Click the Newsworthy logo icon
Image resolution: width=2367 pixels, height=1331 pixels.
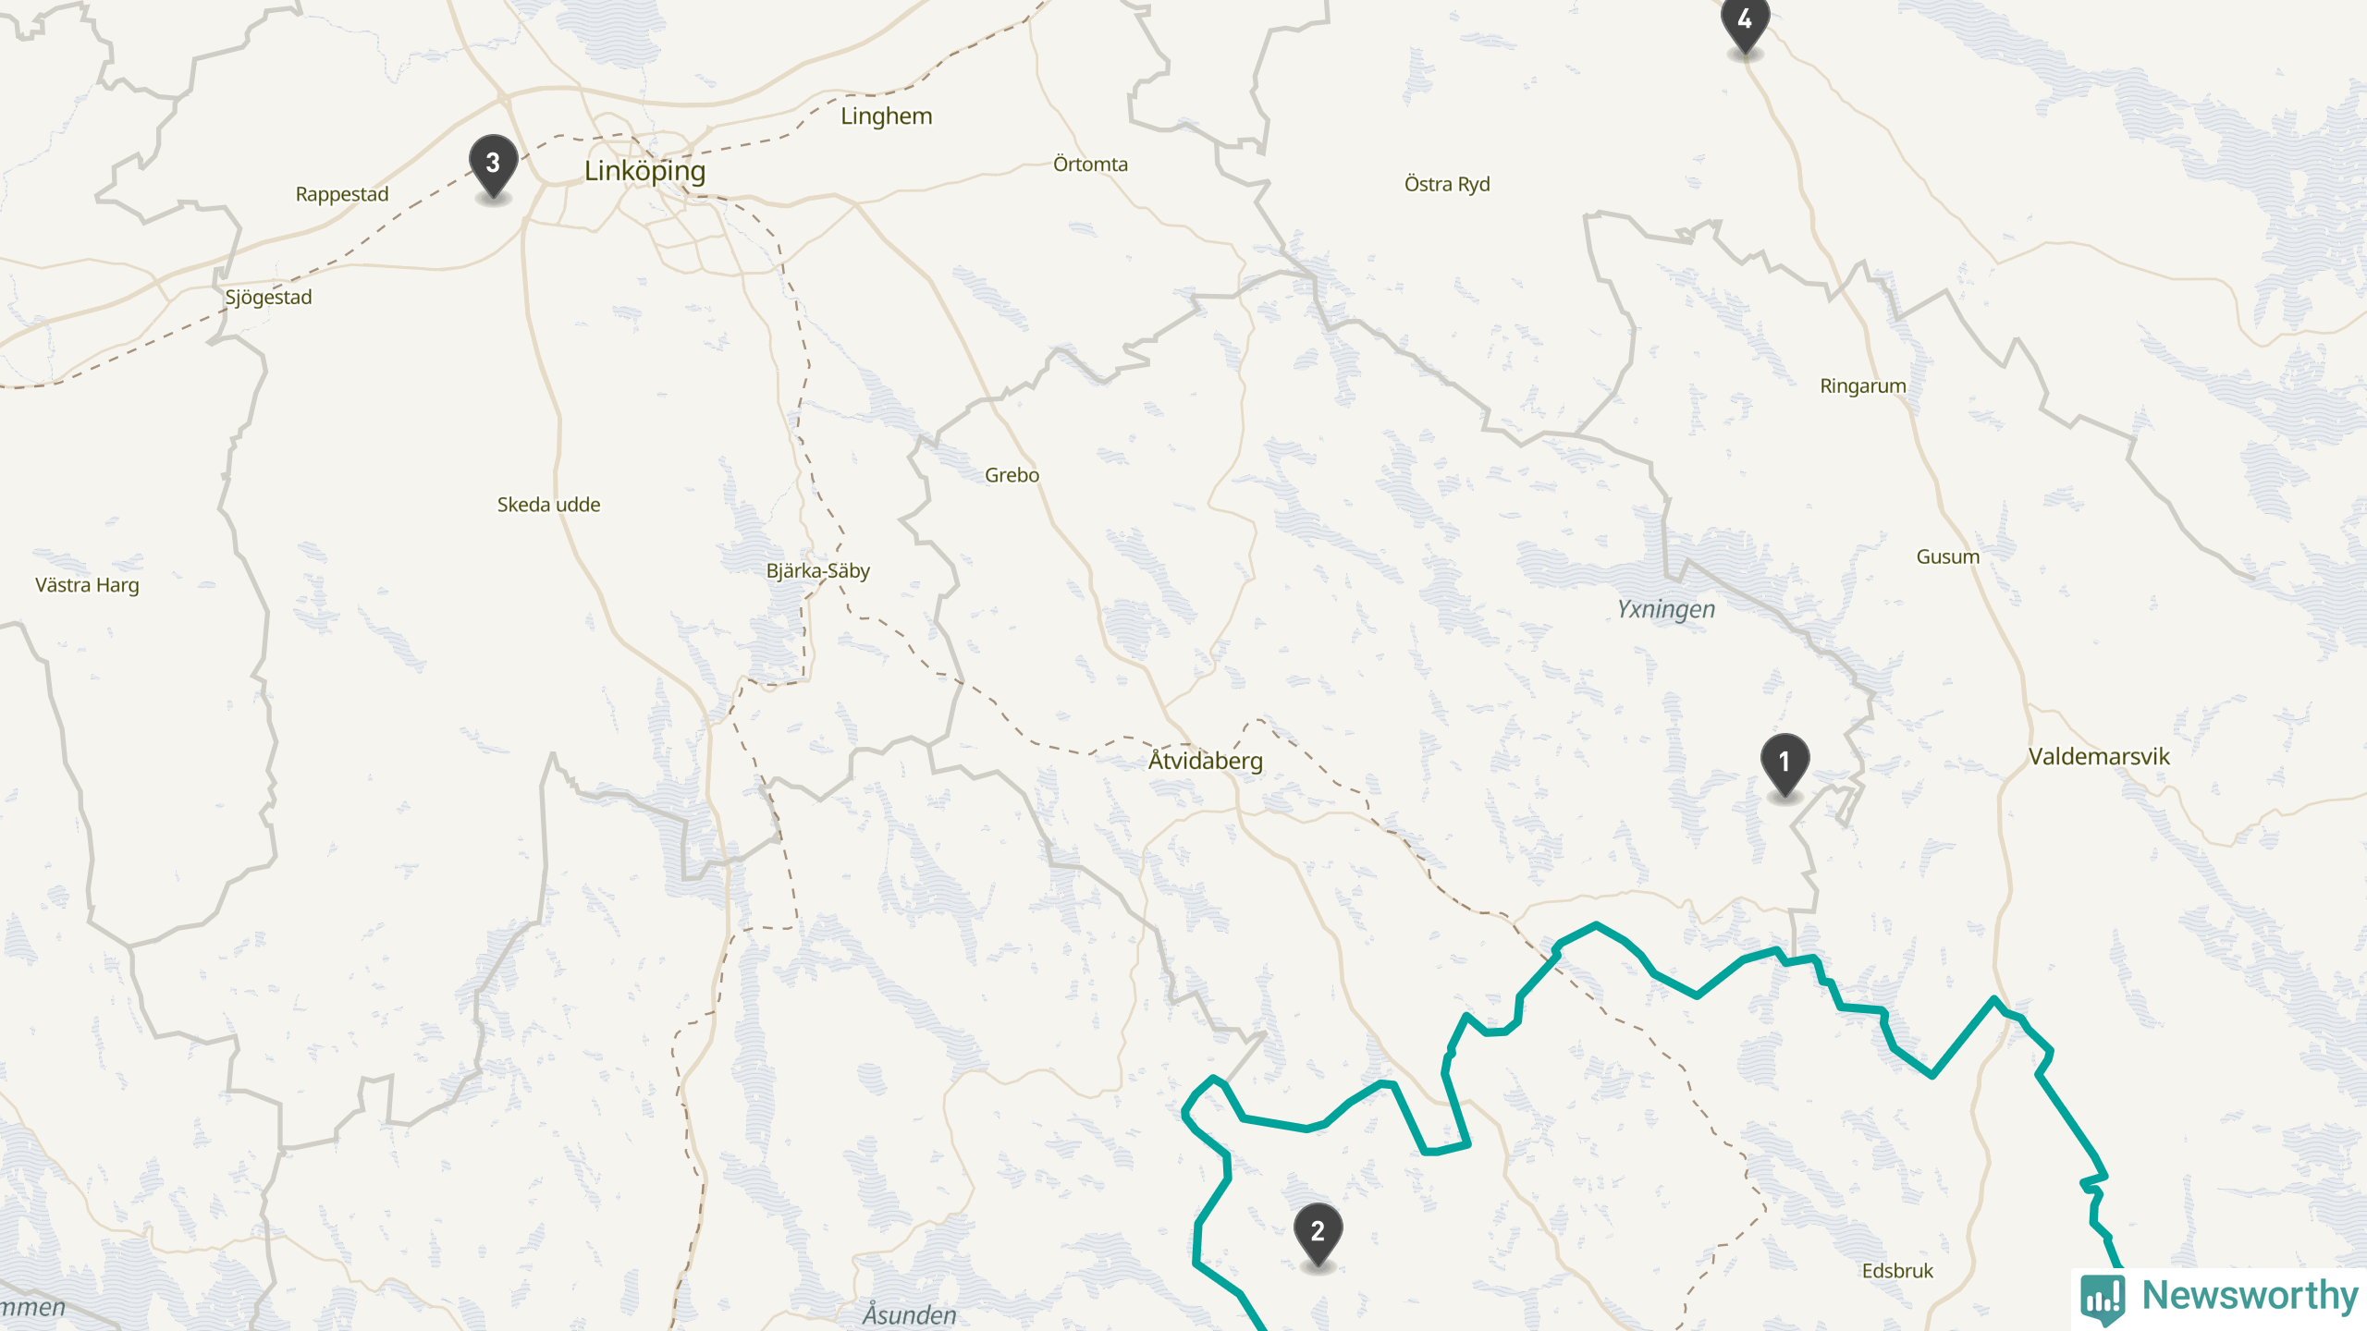coord(2103,1298)
